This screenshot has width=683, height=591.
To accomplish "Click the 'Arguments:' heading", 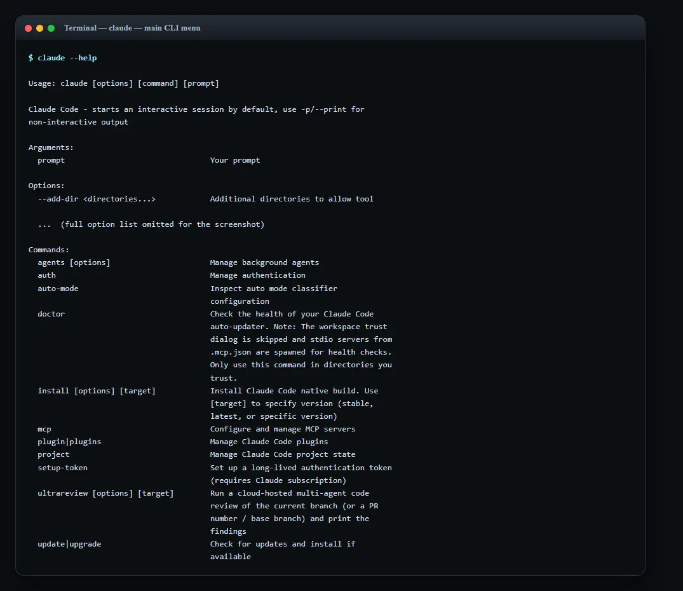I will tap(51, 147).
